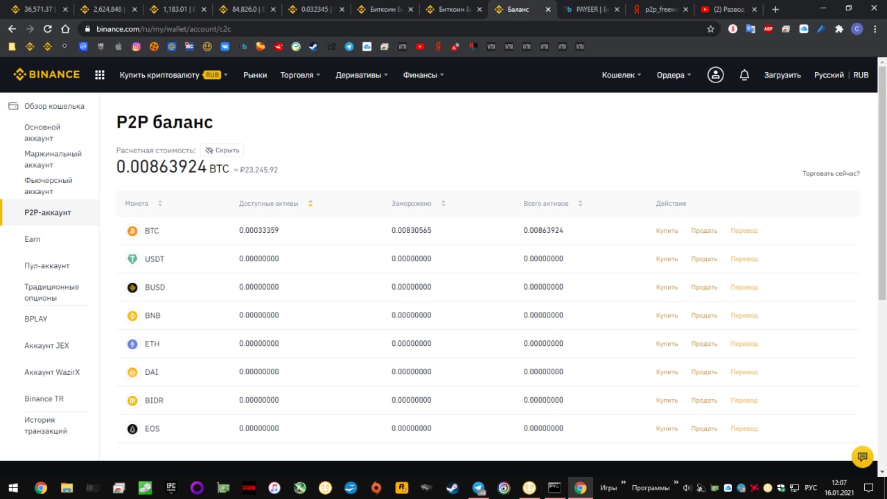
Task: Switch to the PAYEER browser tab
Action: (591, 9)
